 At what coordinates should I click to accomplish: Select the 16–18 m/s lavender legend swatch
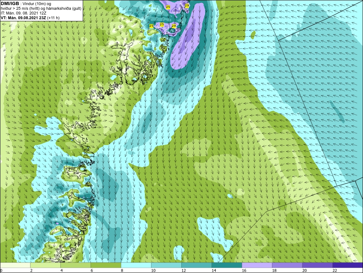257,265
